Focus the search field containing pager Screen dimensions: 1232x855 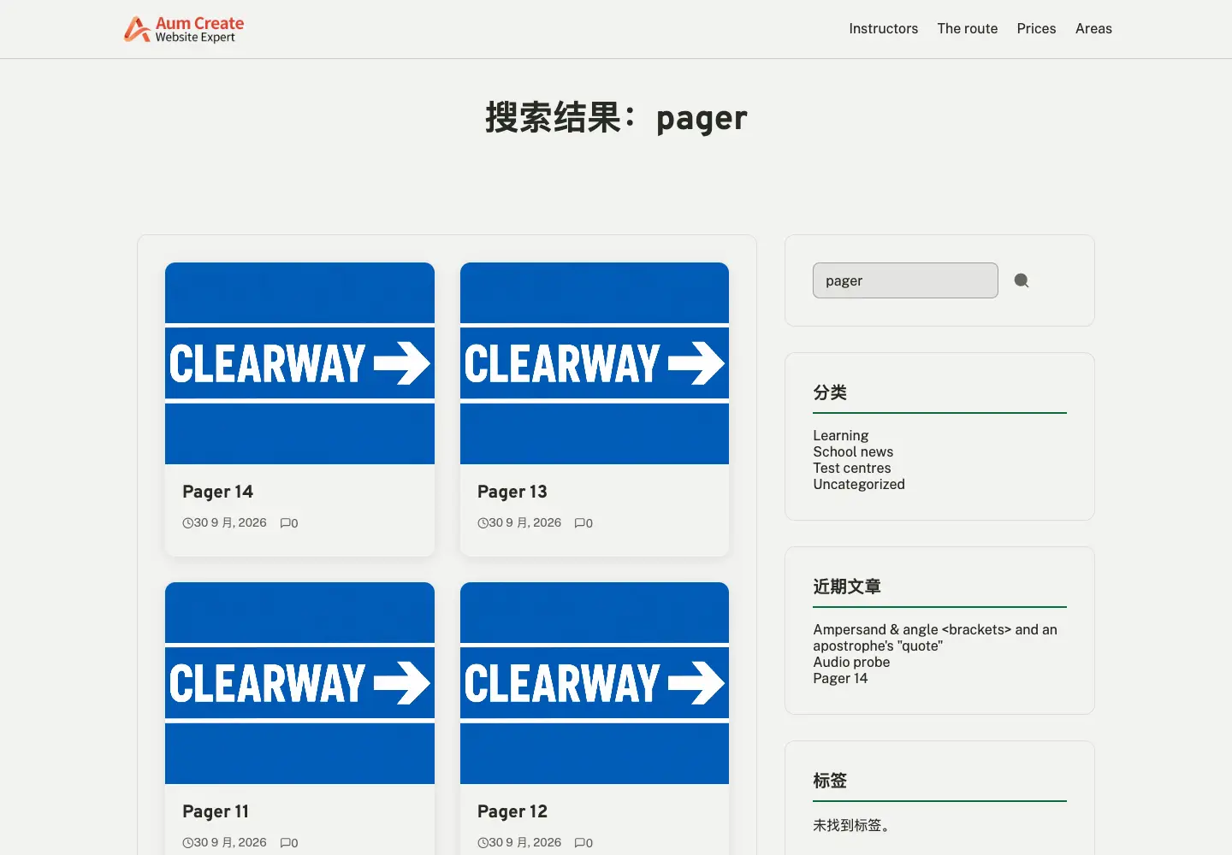905,280
